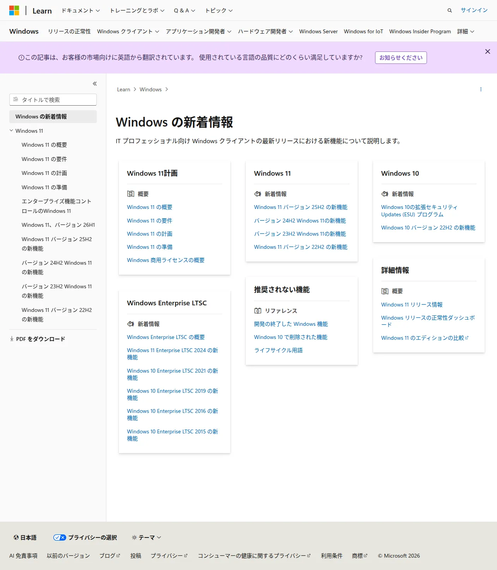Screen dimensions: 497x570
Task: Open Windows 商用ライセンスの概要 link
Action: tap(166, 260)
